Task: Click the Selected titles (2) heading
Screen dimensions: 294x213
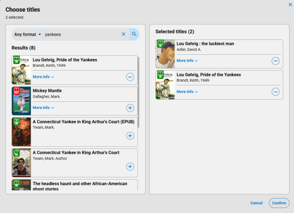Action: point(175,32)
